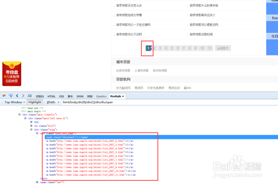278x185 pixels.
Task: Switch to the 网络 panel tab
Action: coord(90,97)
